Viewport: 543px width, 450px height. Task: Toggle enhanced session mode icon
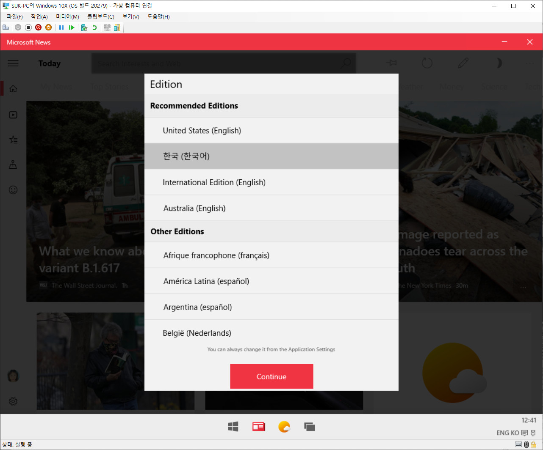coord(107,27)
